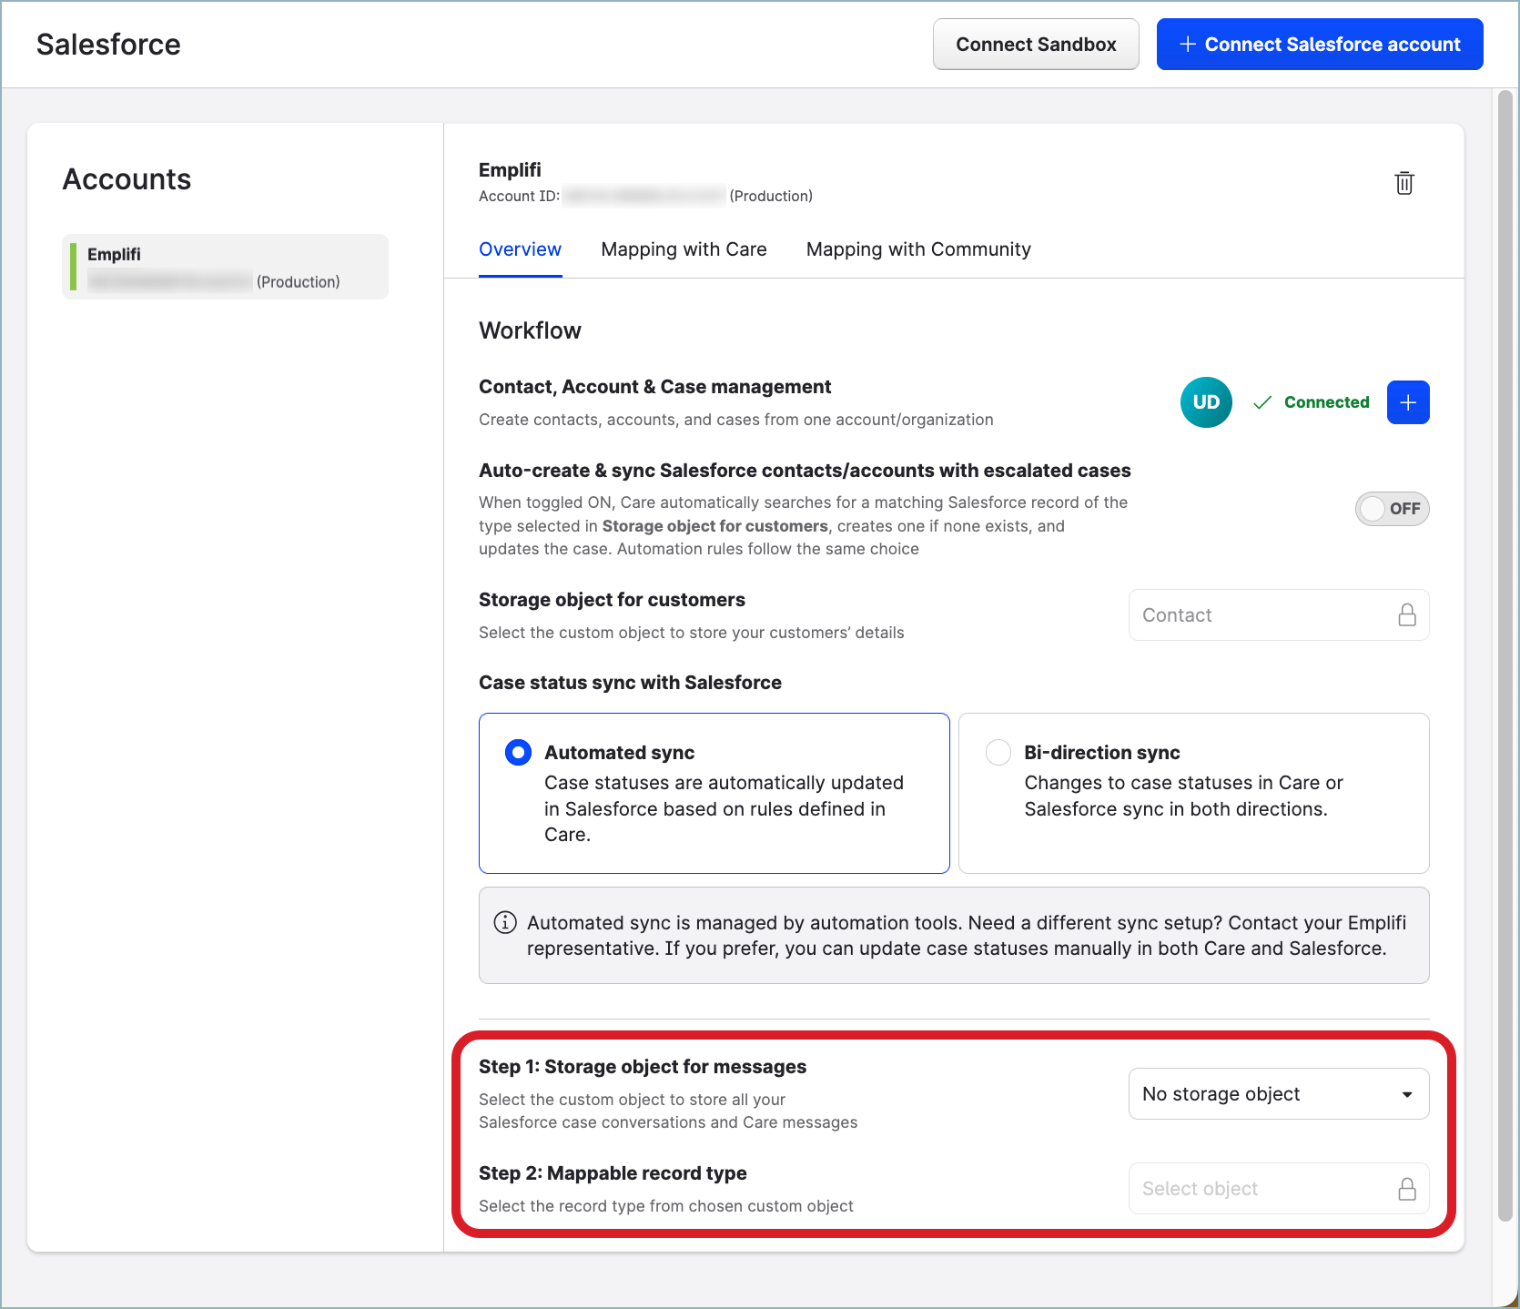Click the Connect Sandbox button

(1035, 45)
